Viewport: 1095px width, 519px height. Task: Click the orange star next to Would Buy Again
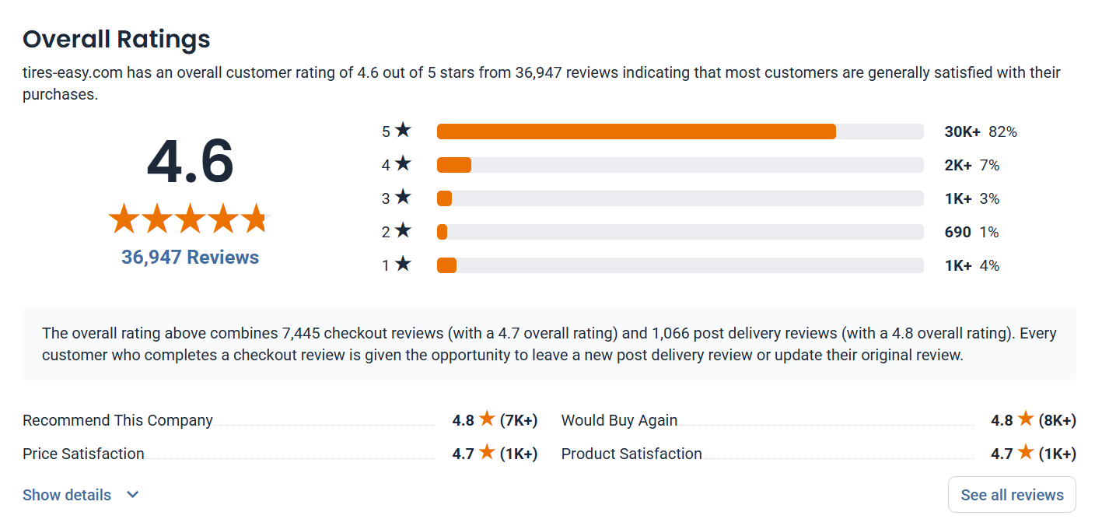coord(1025,419)
